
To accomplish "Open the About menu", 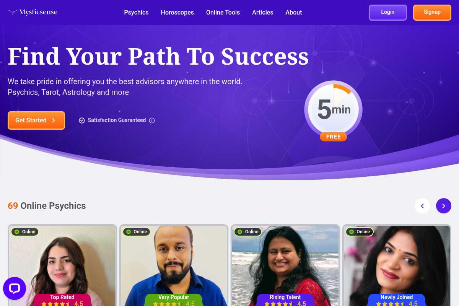I will tap(294, 12).
